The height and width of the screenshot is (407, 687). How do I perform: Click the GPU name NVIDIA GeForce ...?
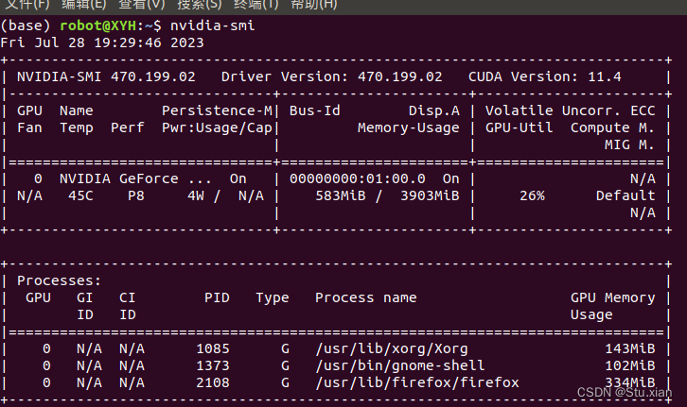118,178
